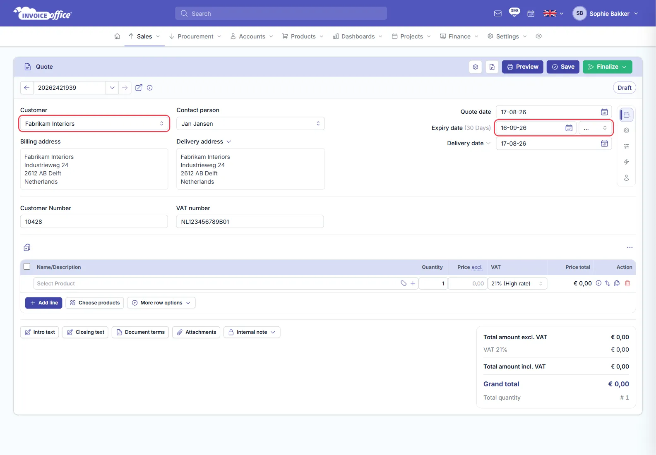
Task: Open the mail inbox icon
Action: 497,14
